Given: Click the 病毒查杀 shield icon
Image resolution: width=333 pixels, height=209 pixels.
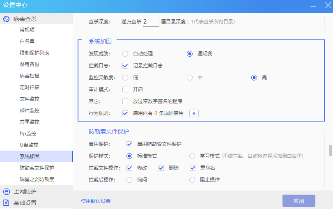Looking at the screenshot, I should coord(6,19).
